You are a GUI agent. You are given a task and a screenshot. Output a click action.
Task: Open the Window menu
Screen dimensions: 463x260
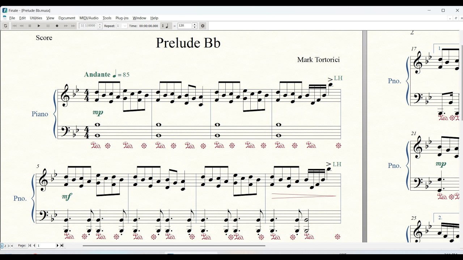[139, 18]
